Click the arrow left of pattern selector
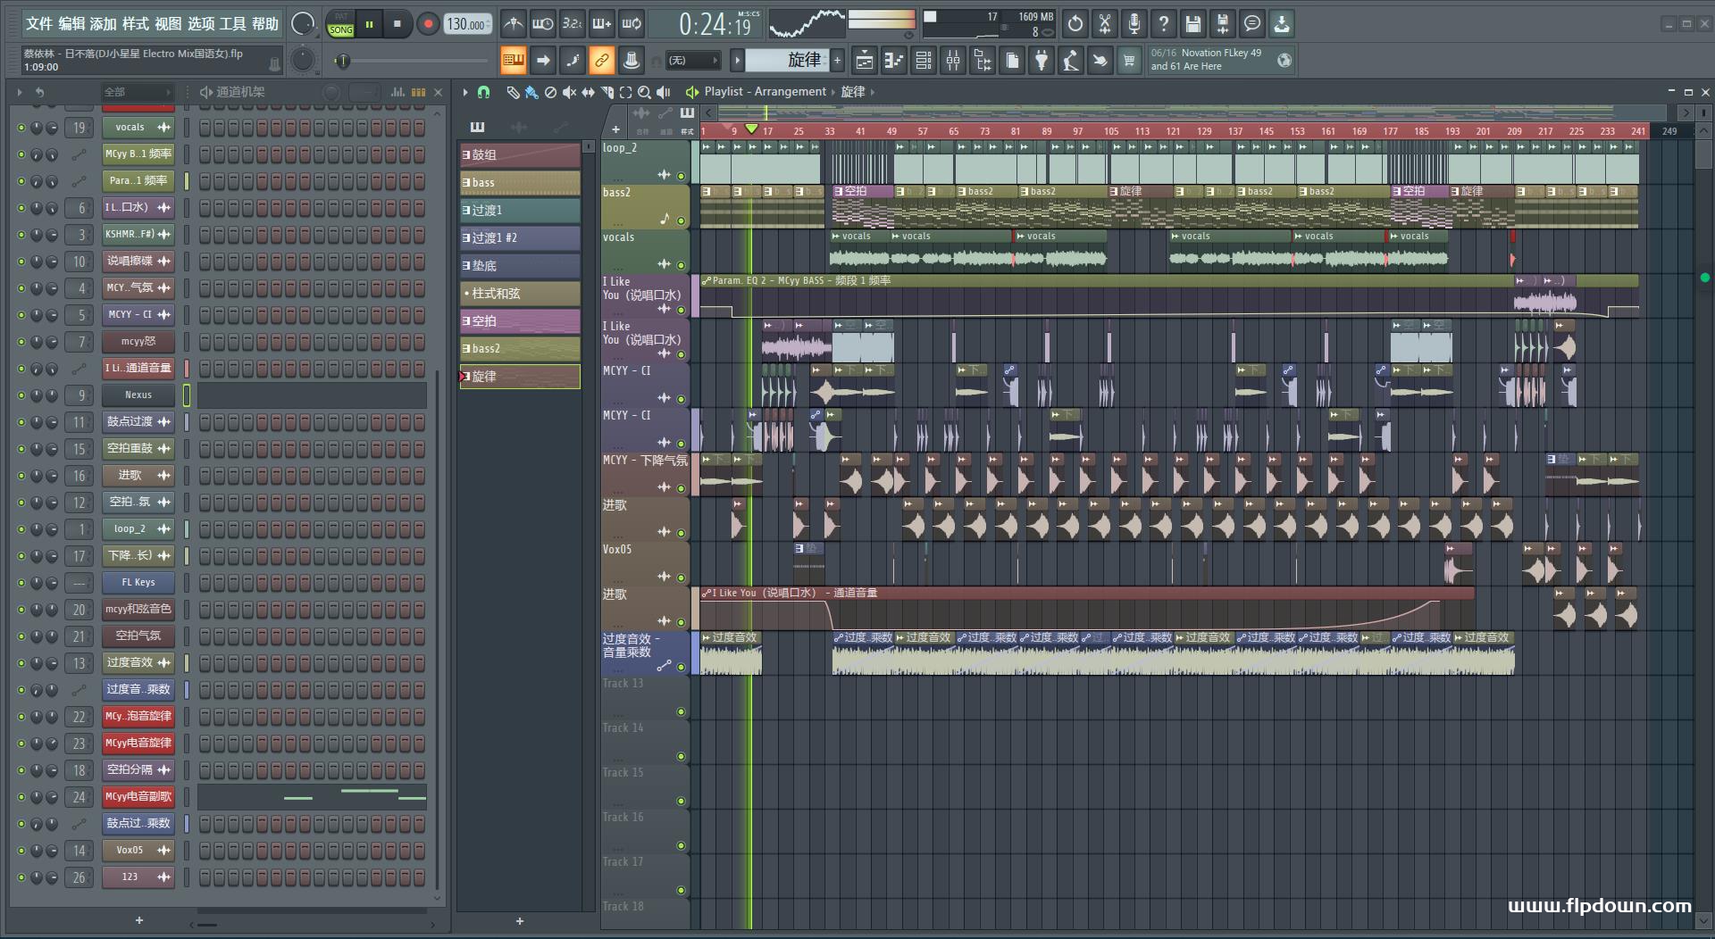The width and height of the screenshot is (1715, 939). pyautogui.click(x=737, y=61)
